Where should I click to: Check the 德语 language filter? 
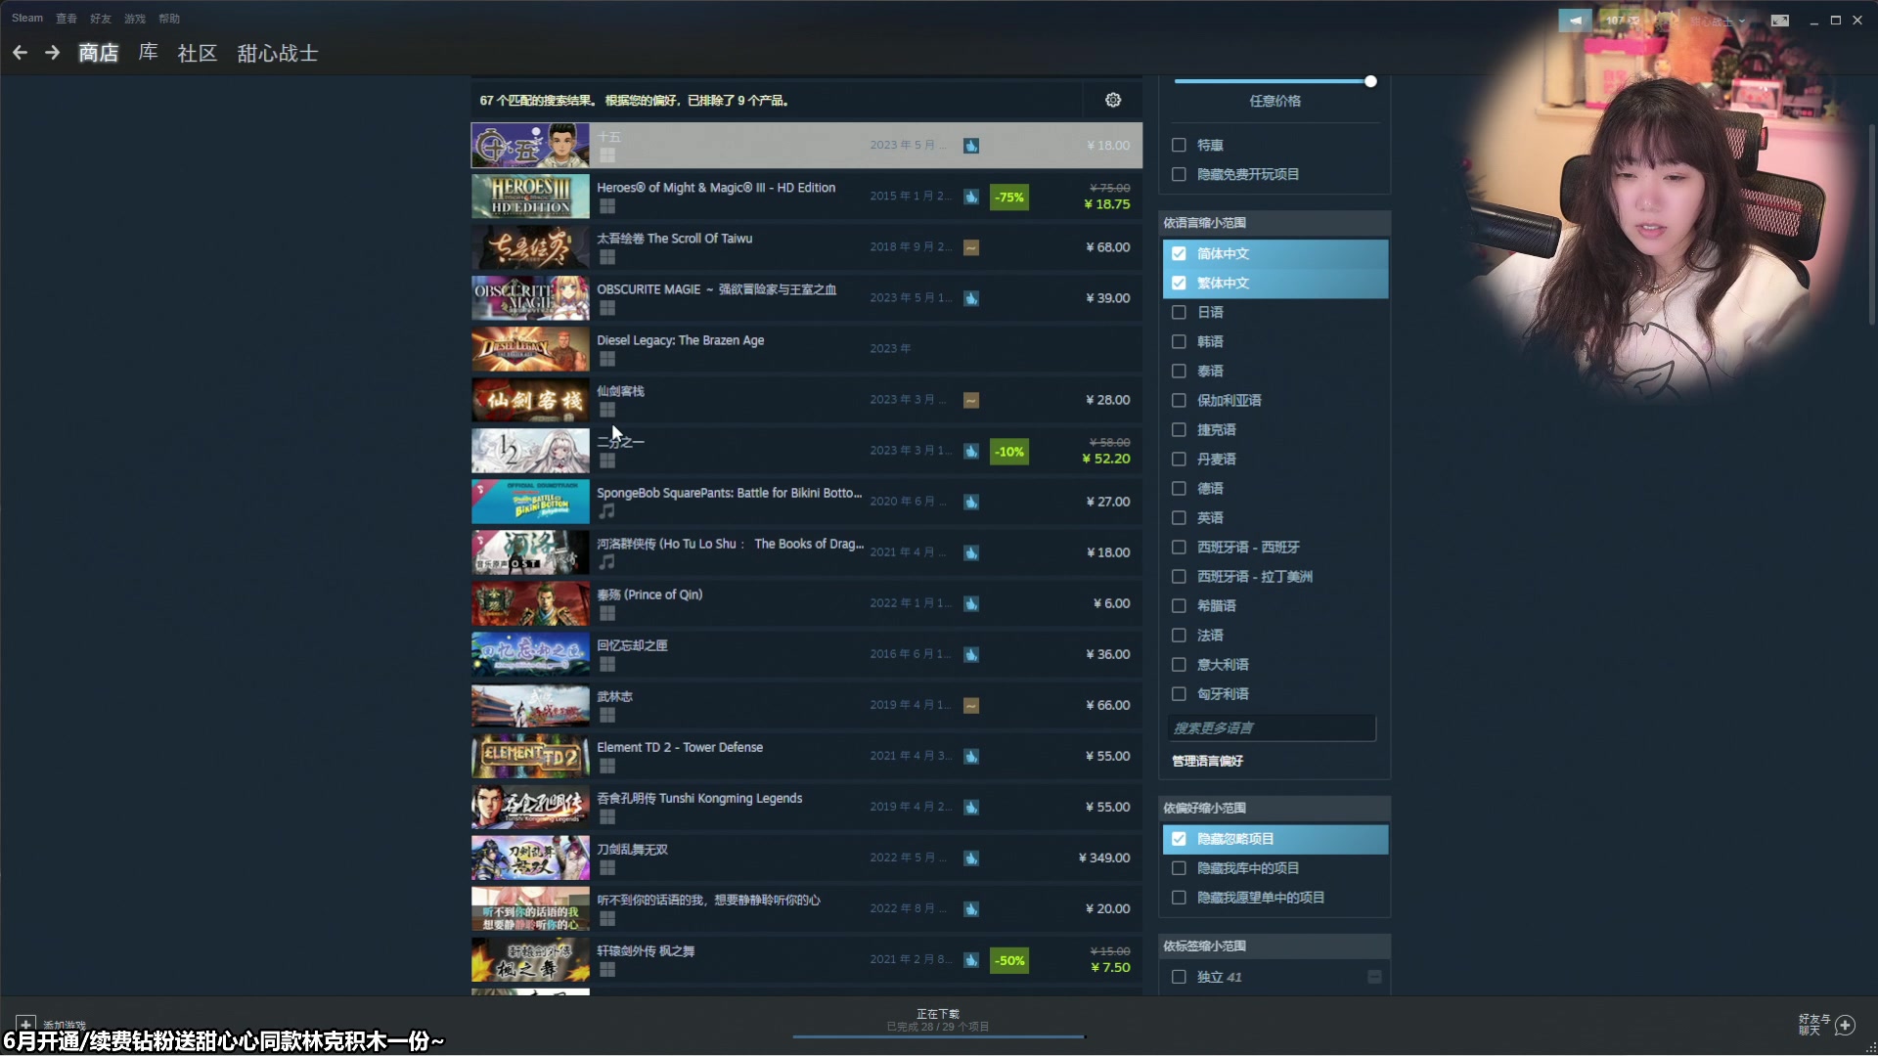pyautogui.click(x=1179, y=488)
